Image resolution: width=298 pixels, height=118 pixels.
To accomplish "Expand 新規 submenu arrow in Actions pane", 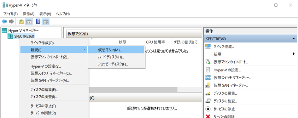I will pos(294,54).
